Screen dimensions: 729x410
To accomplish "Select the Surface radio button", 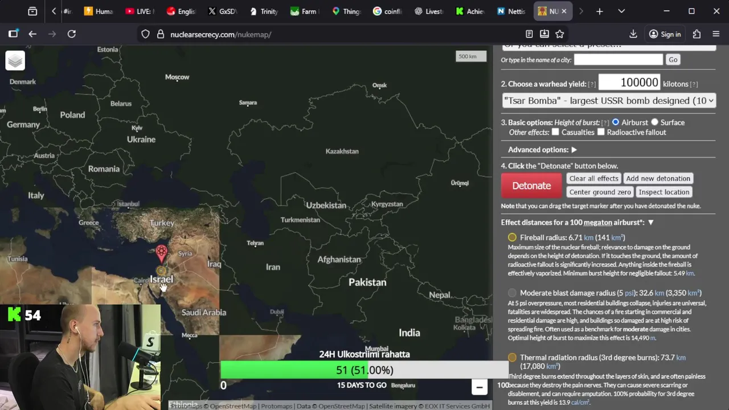I will pyautogui.click(x=654, y=122).
